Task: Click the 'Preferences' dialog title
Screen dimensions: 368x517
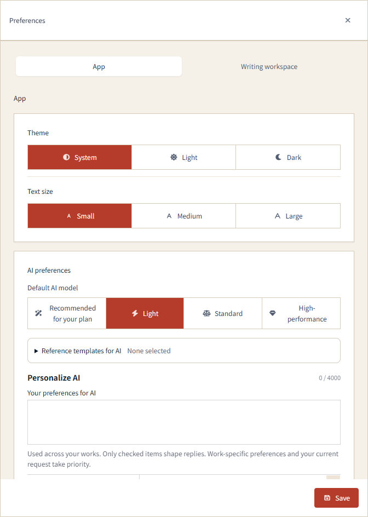Action: [27, 20]
